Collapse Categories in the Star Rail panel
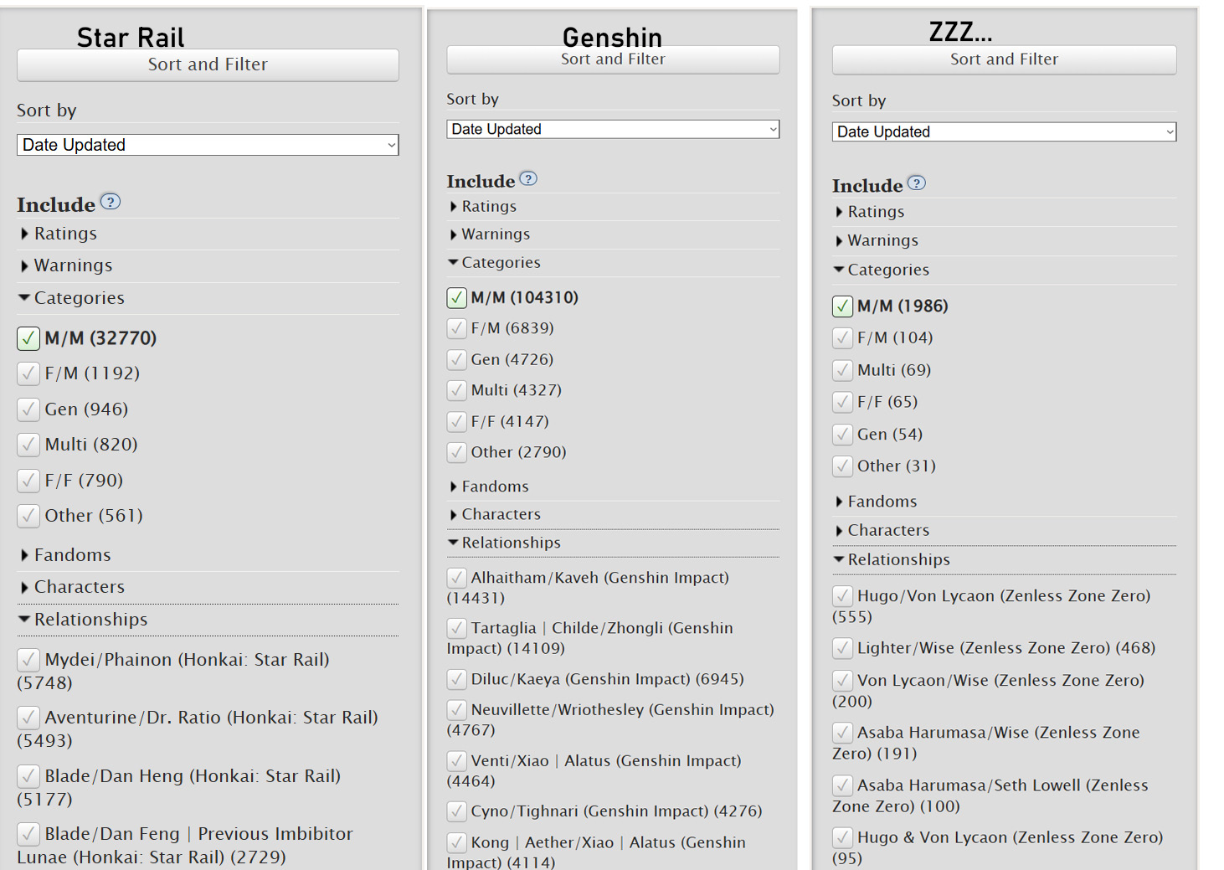This screenshot has height=870, width=1224. [x=72, y=298]
